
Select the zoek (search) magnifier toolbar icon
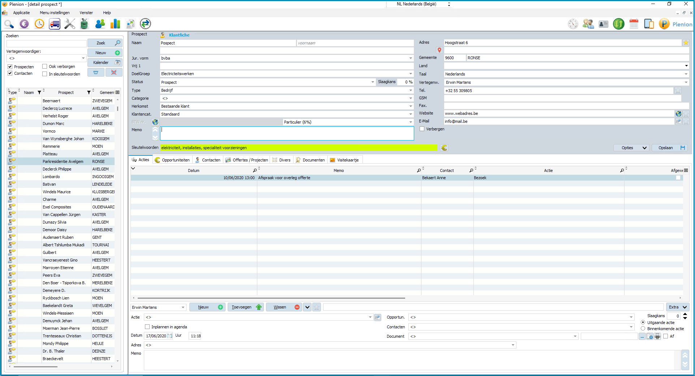pyautogui.click(x=9, y=24)
